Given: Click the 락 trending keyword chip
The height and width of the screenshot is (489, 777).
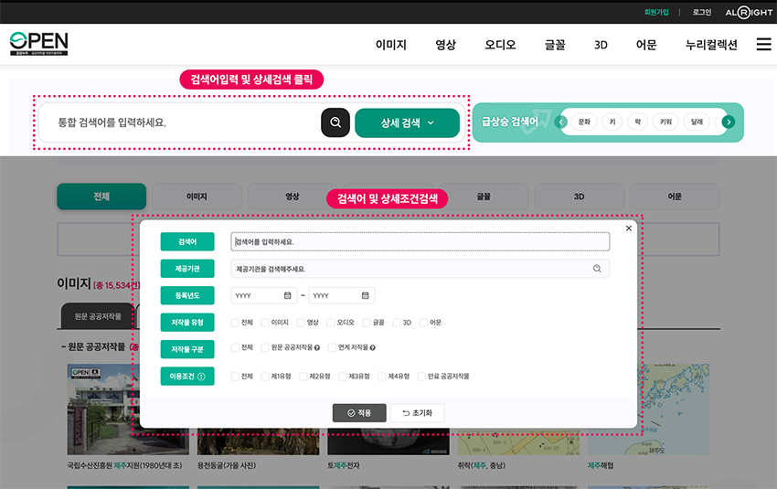Looking at the screenshot, I should [x=638, y=122].
